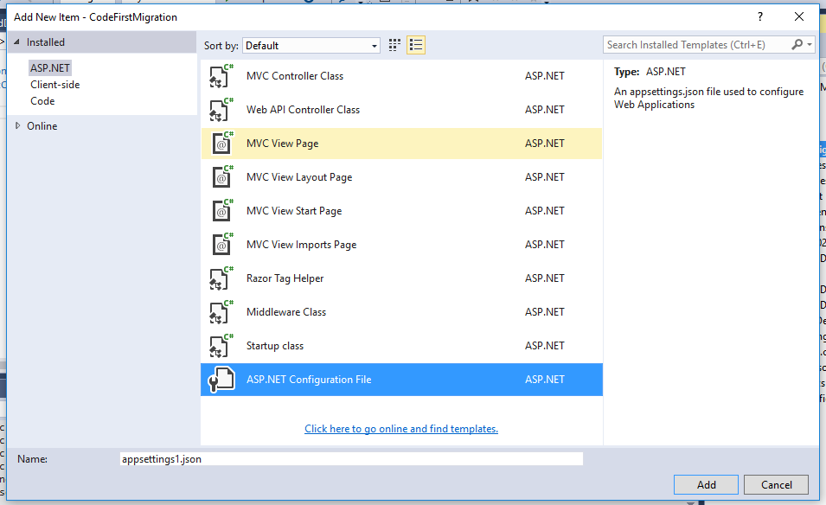Select the Client-side category
The width and height of the screenshot is (826, 505).
click(54, 85)
